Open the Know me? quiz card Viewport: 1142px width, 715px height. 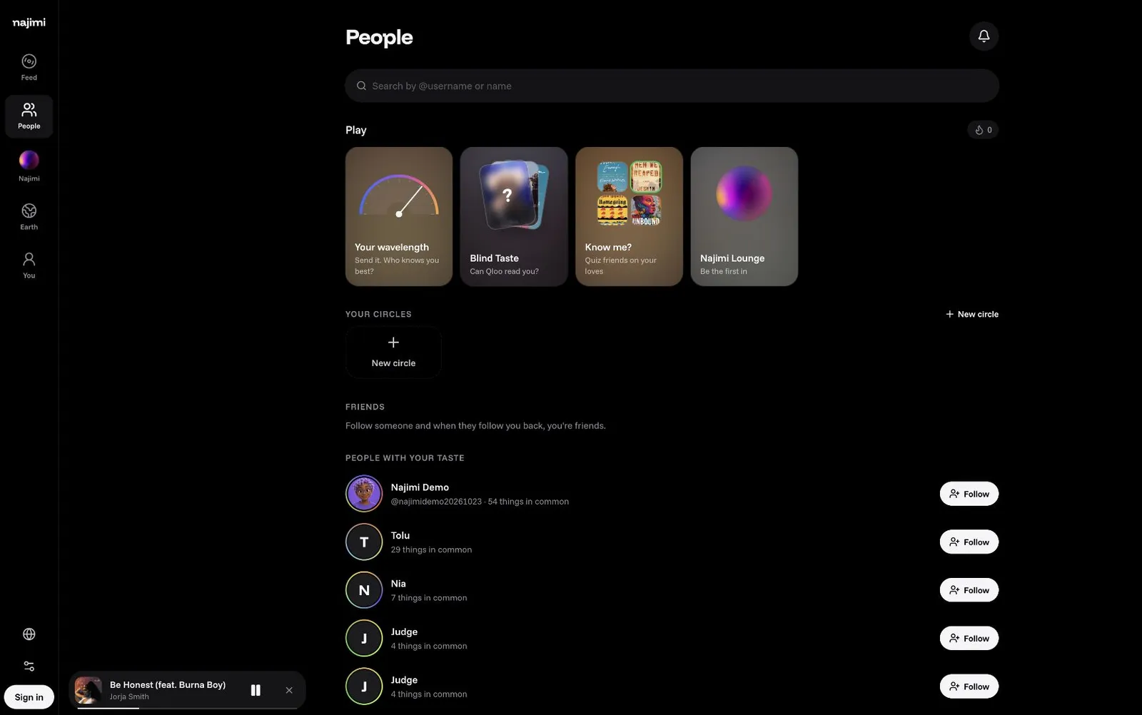pos(629,216)
